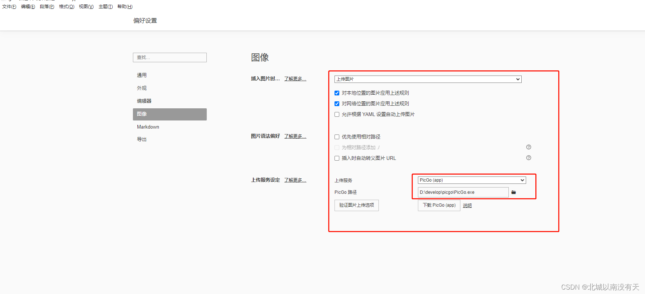Select the 图像 preferences category
645x294 pixels.
[x=170, y=114]
